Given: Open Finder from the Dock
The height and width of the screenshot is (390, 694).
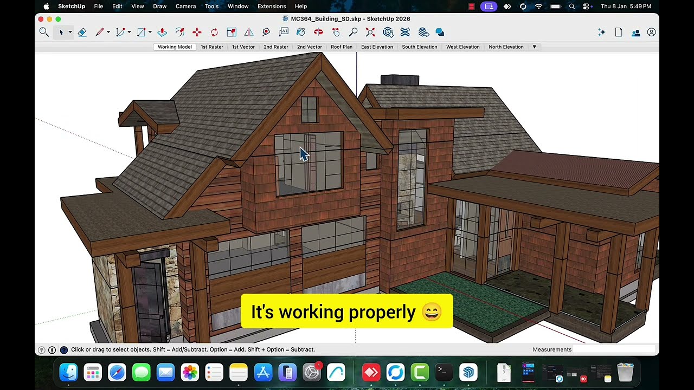Looking at the screenshot, I should (69, 372).
